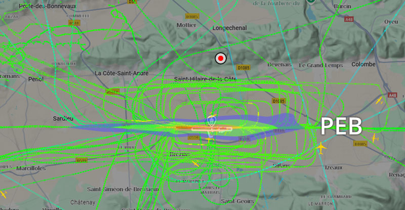Select the large yellow airplane beside PEB
The height and width of the screenshot is (210, 405).
(321, 148)
